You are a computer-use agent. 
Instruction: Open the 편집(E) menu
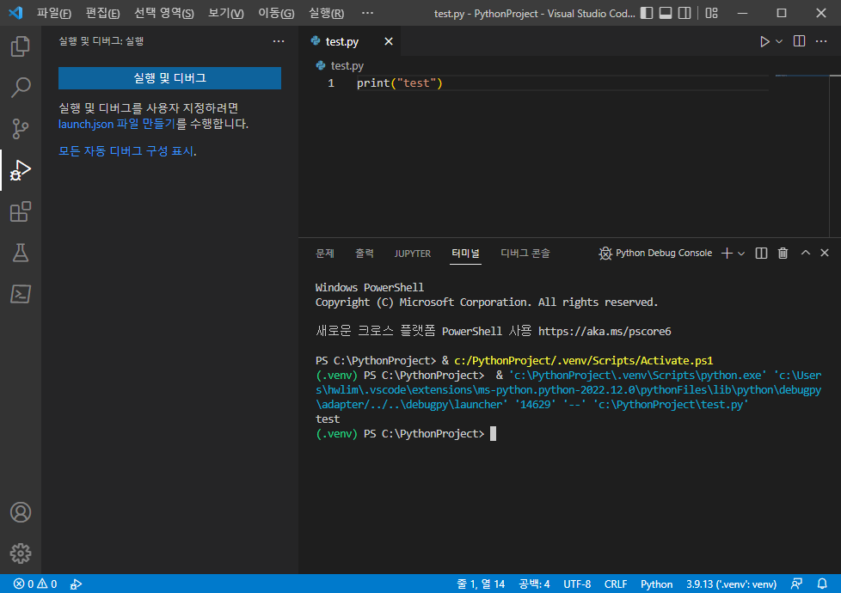tap(102, 13)
